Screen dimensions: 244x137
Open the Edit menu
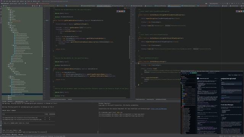tap(7, 1)
